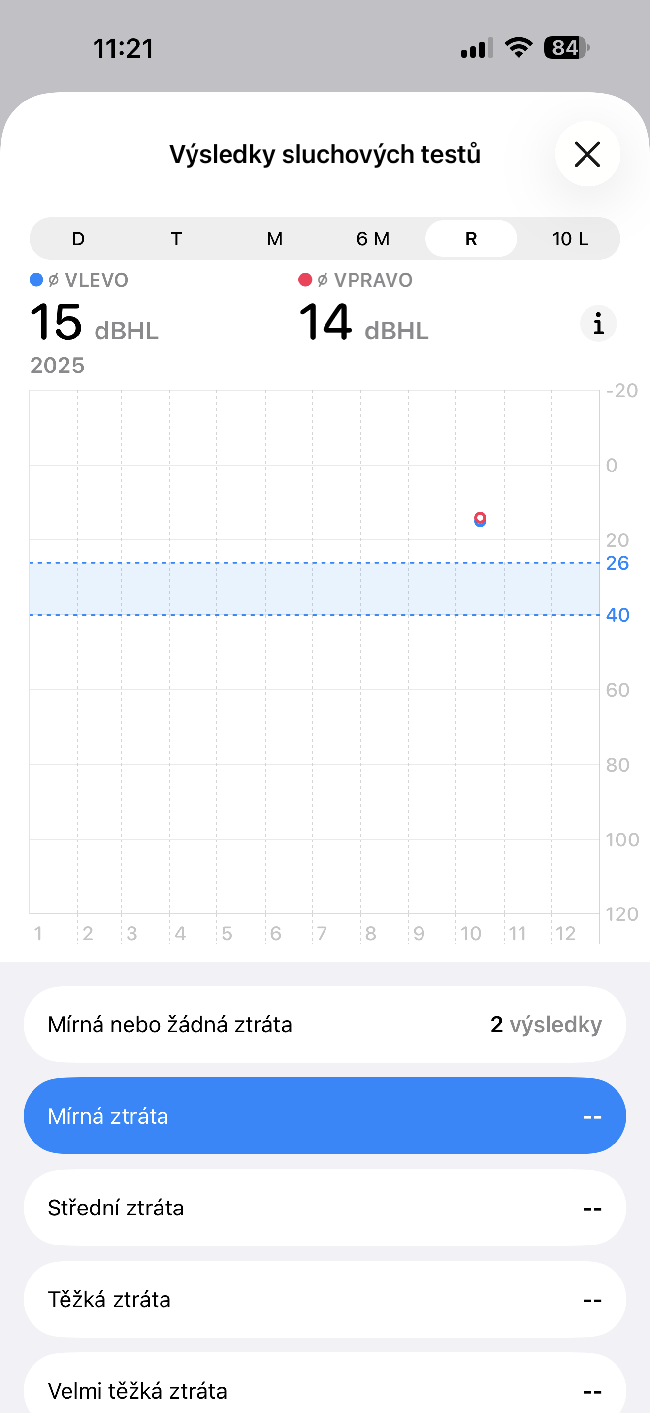The image size is (650, 1413).
Task: Tap the 15 dBHL left ear value
Action: [x=93, y=324]
